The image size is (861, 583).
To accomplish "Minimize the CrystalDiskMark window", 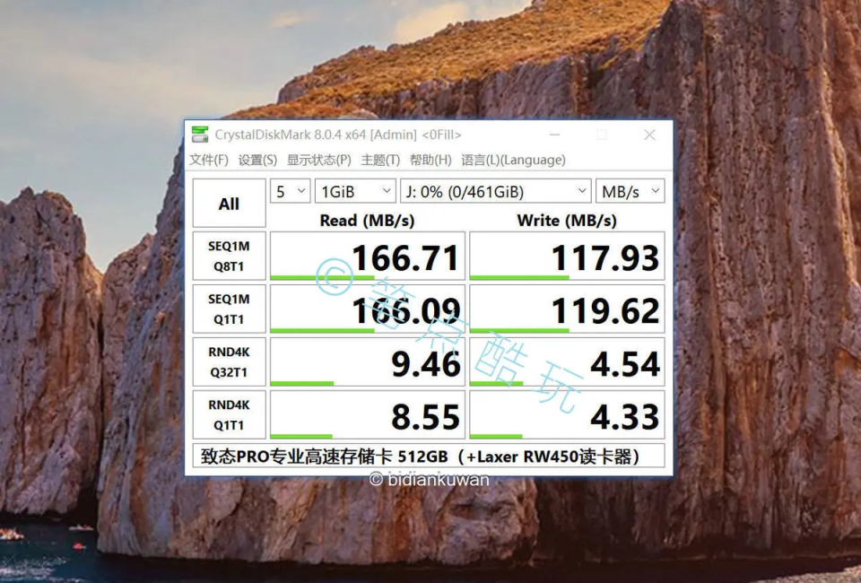I will click(554, 135).
